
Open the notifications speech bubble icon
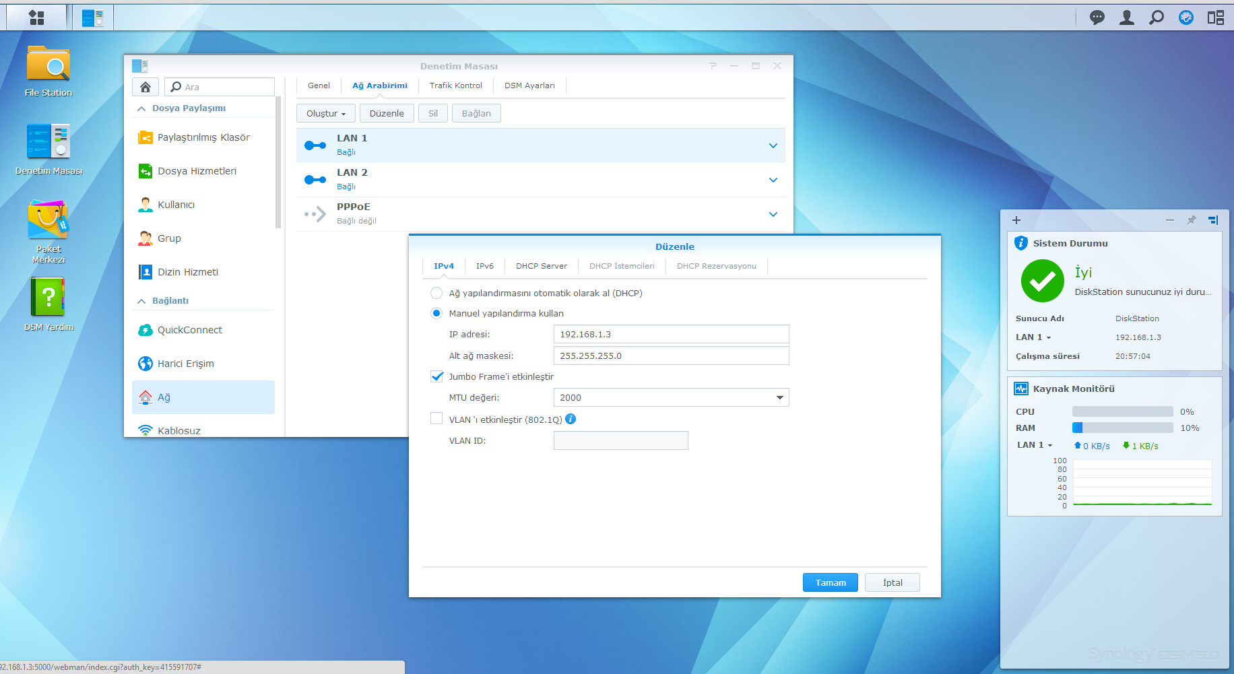coord(1097,18)
